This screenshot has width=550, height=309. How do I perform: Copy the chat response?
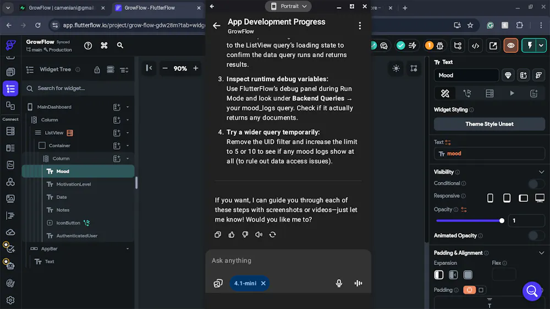[218, 235]
